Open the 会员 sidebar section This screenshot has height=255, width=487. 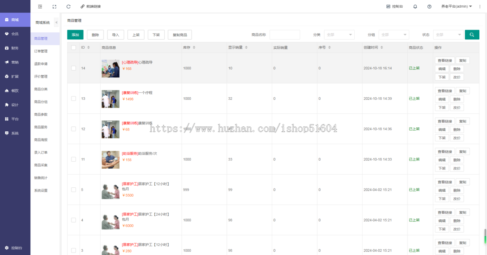pos(15,34)
